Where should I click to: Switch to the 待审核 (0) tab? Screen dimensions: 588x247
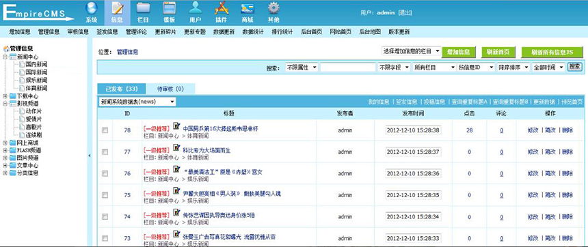[x=170, y=89]
